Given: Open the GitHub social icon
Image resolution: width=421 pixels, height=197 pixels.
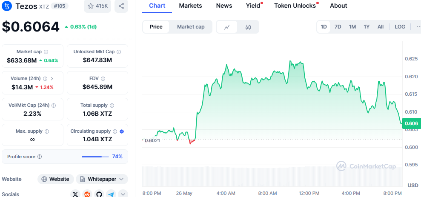Looking at the screenshot, I should pos(99,194).
